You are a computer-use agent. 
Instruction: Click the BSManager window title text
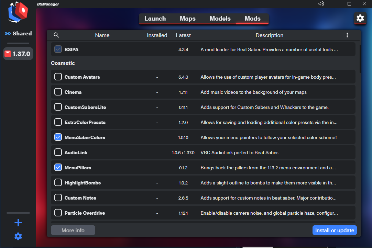(x=48, y=4)
